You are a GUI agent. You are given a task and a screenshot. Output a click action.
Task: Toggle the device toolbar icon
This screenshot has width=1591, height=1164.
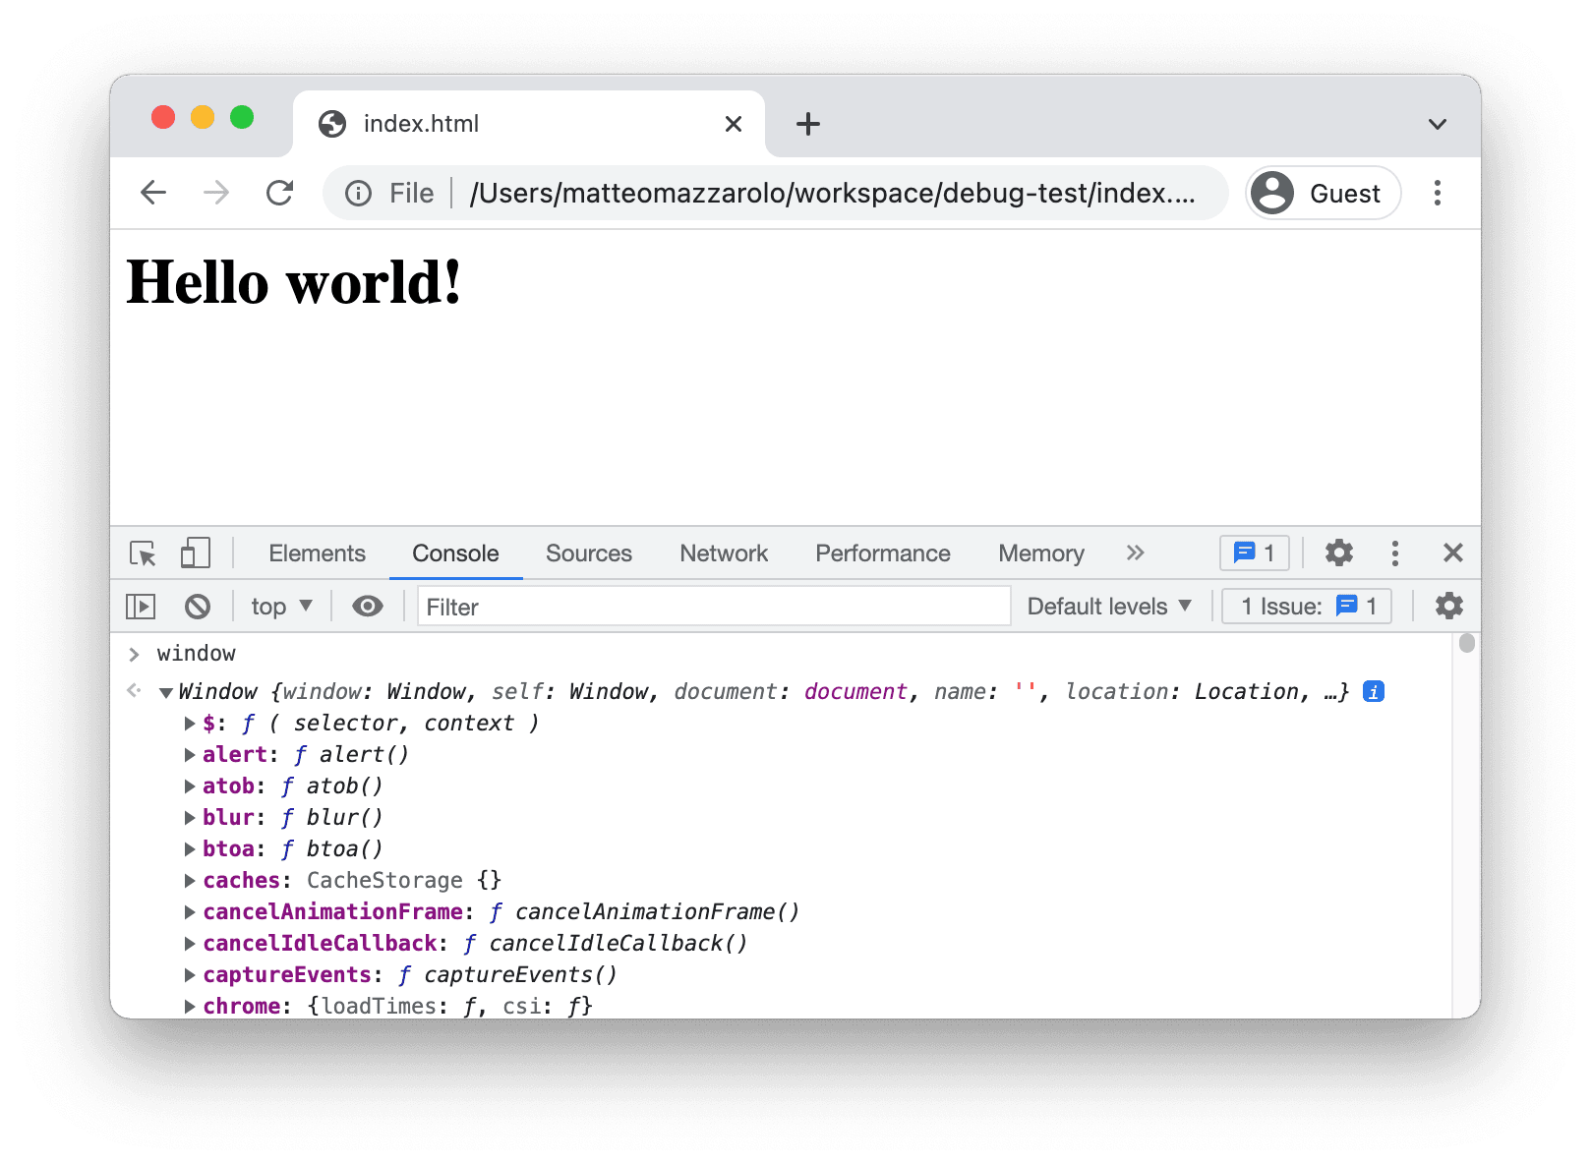point(195,553)
